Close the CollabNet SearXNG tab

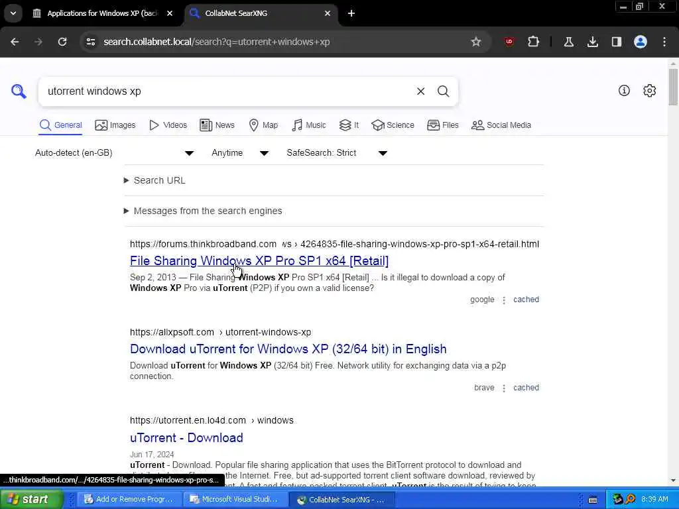tap(328, 13)
